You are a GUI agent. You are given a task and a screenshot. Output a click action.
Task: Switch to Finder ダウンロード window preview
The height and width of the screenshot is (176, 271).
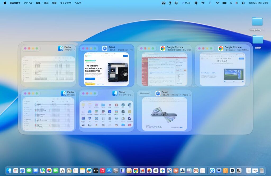point(48,69)
